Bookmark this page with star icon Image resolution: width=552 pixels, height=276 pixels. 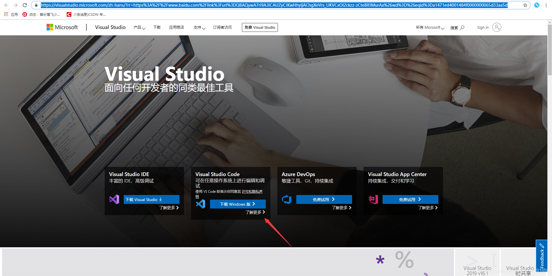(525, 5)
